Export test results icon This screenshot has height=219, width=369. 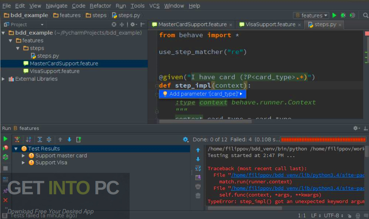coord(79,140)
